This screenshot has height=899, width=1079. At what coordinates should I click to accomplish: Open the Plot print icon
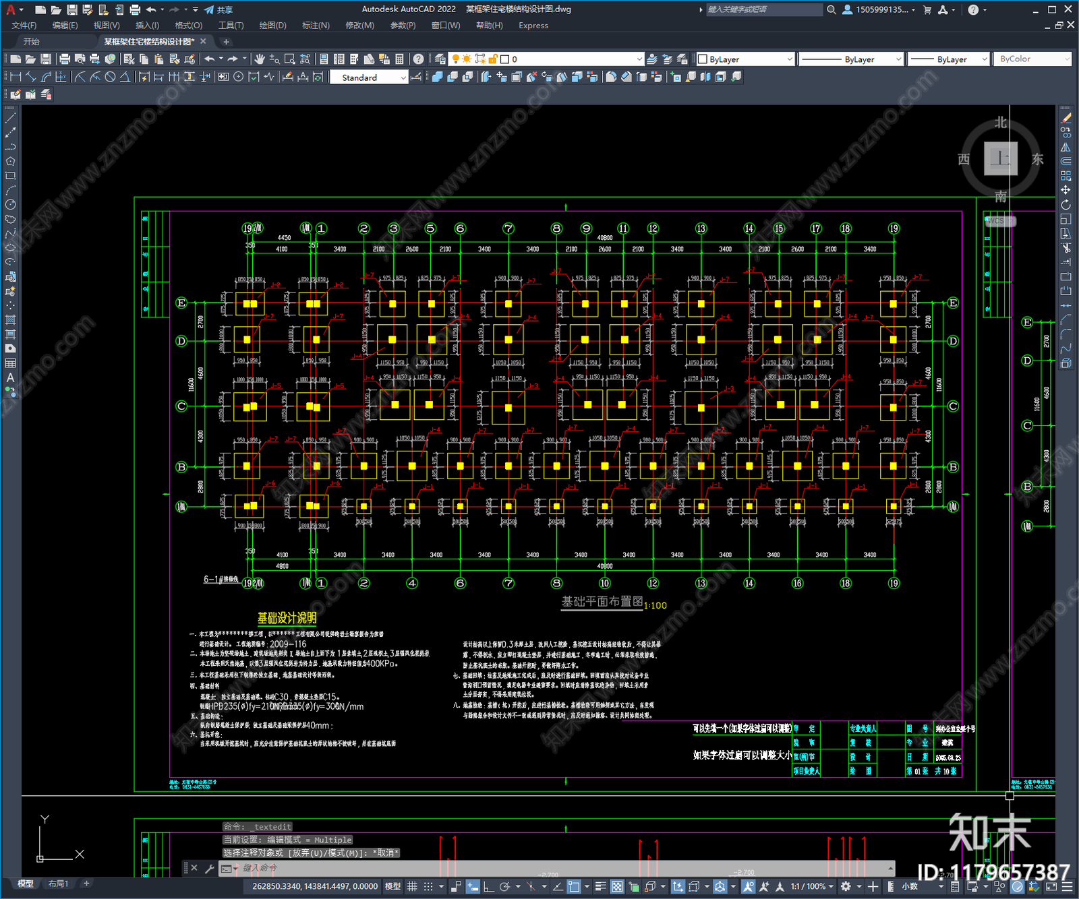pyautogui.click(x=65, y=59)
